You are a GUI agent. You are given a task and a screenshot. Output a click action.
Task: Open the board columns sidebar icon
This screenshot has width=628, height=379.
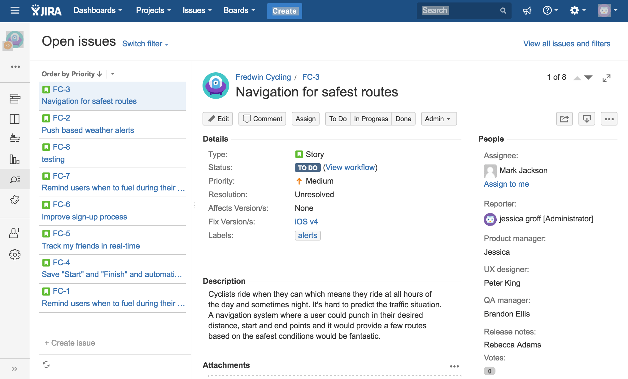click(15, 119)
